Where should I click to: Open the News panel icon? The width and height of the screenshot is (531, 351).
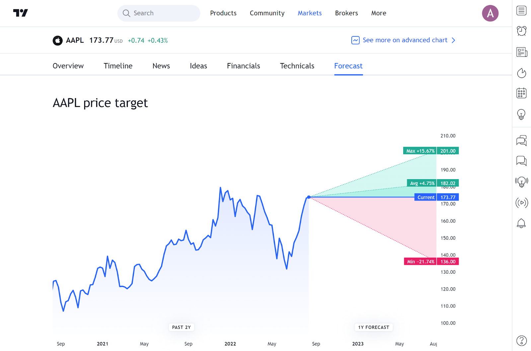coord(521,52)
